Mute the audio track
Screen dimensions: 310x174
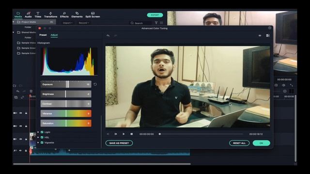[x=20, y=150]
